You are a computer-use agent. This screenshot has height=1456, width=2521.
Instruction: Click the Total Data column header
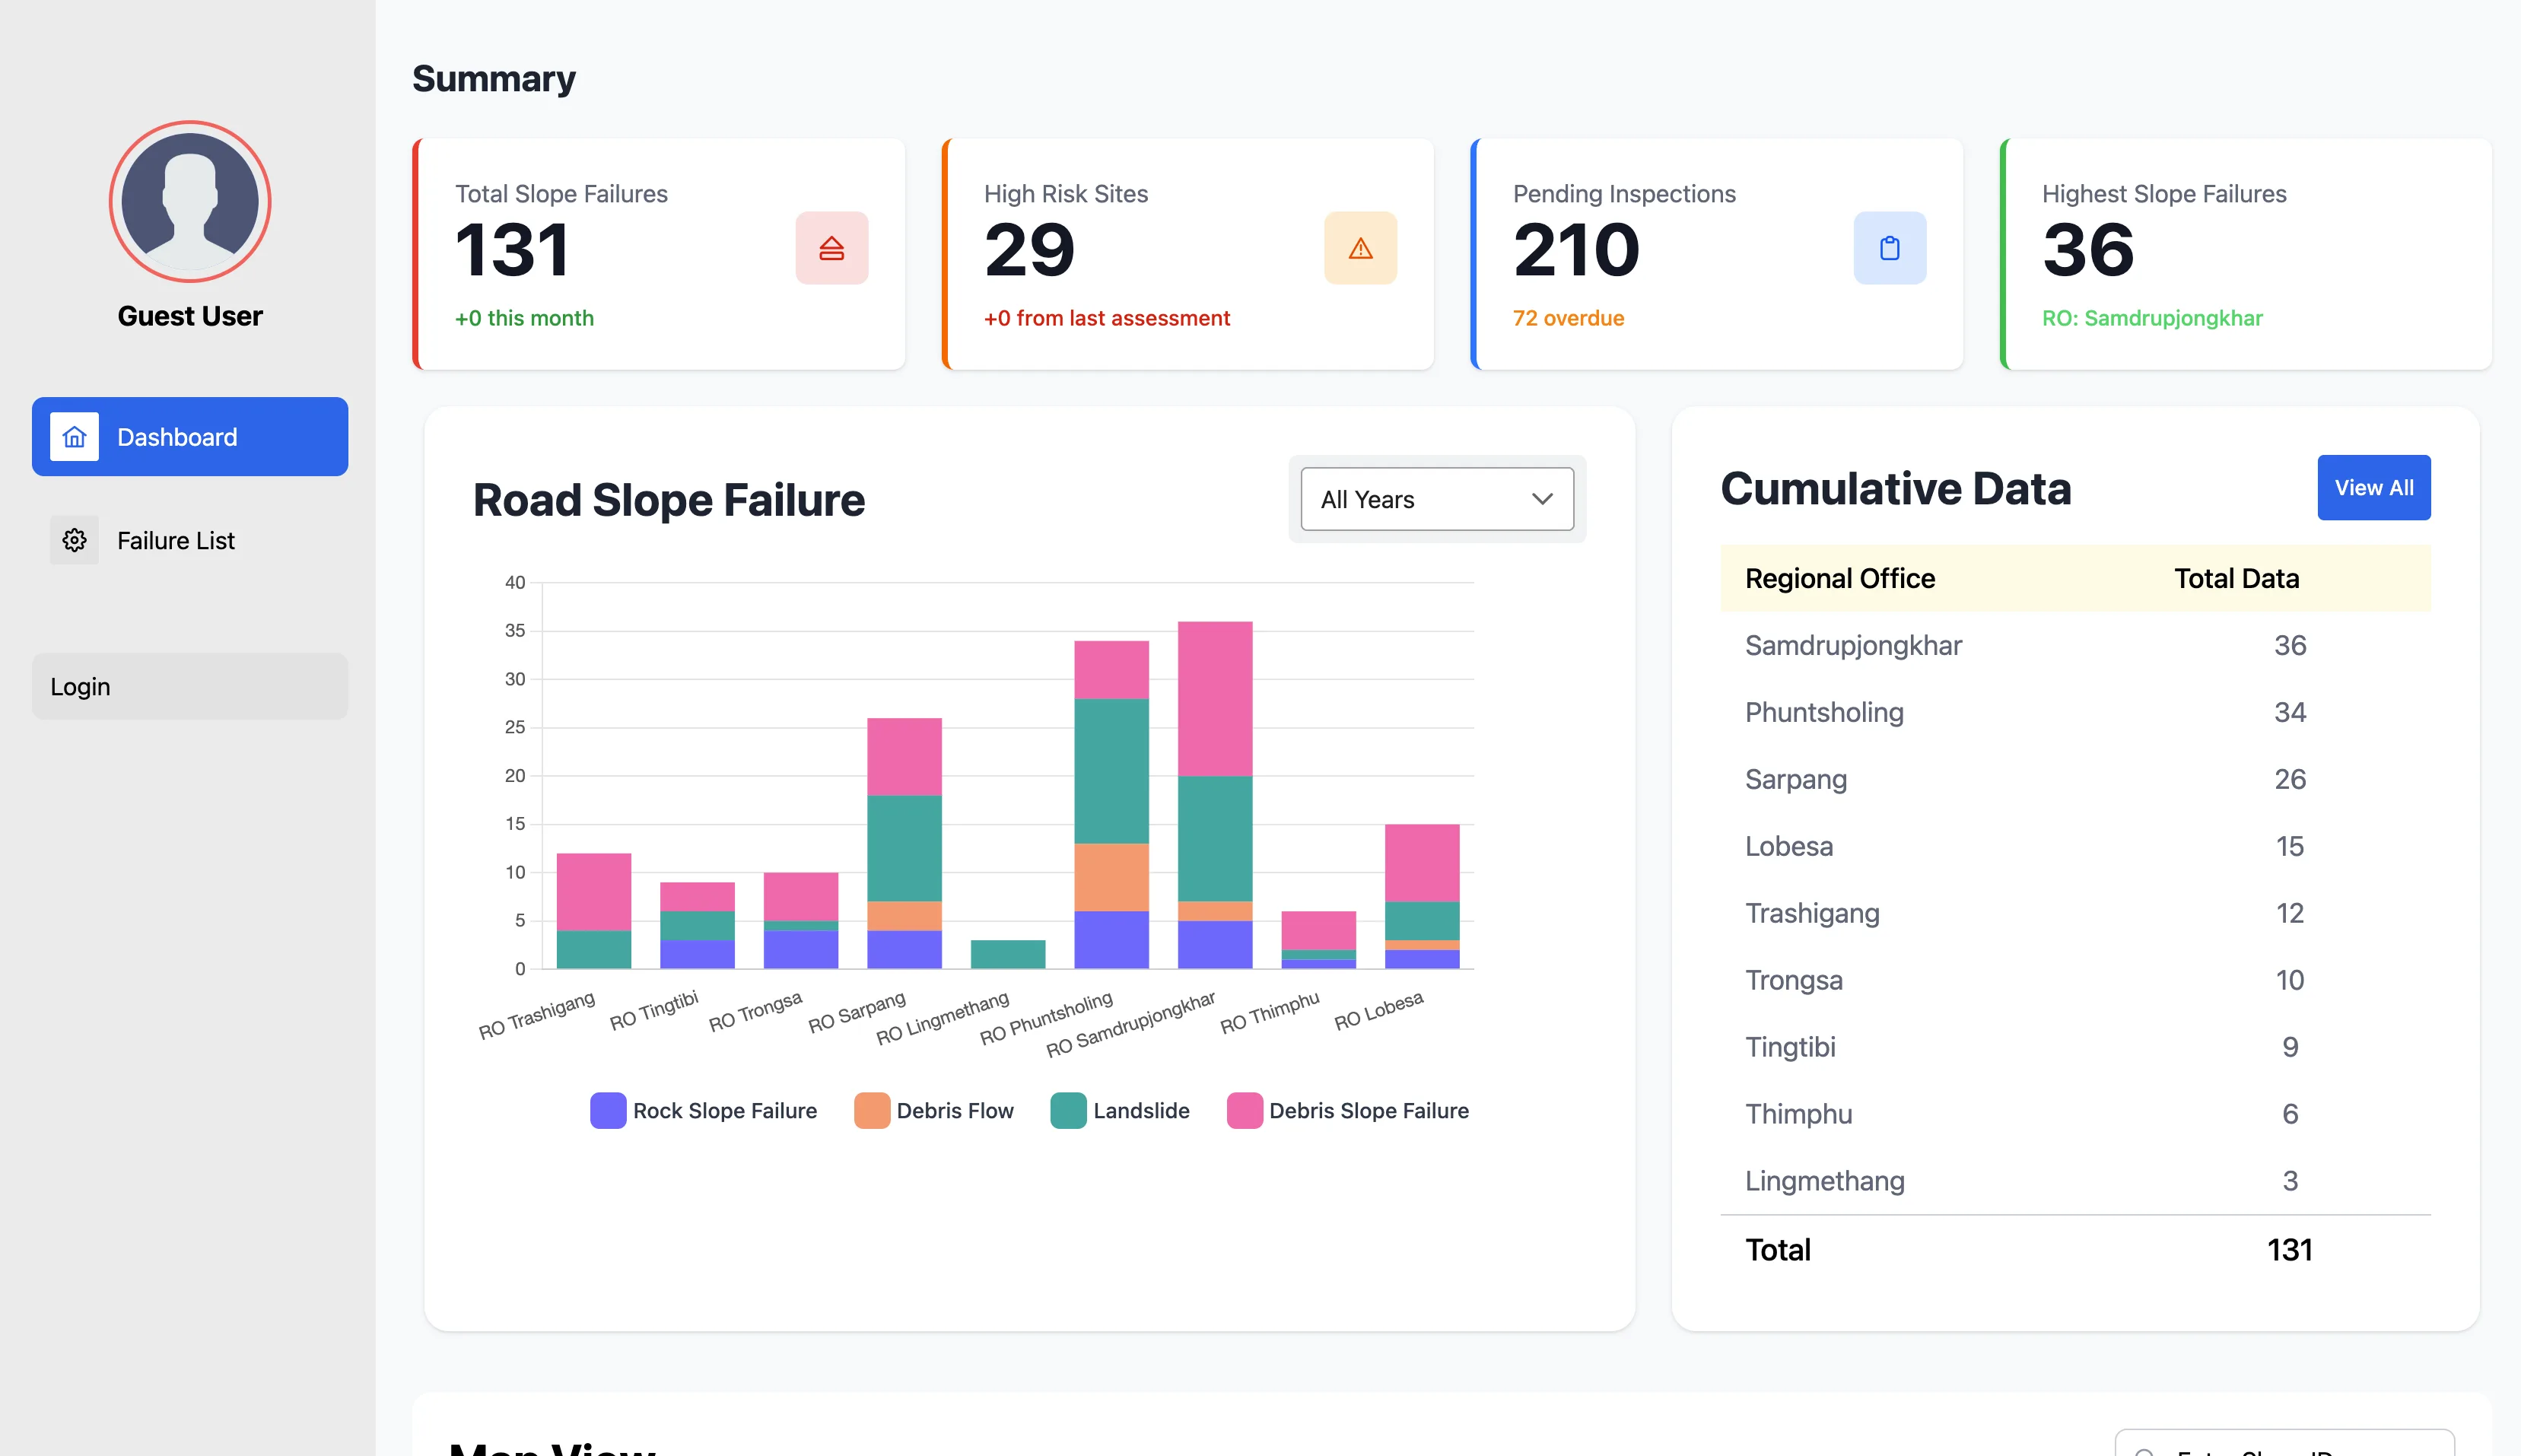(2237, 578)
